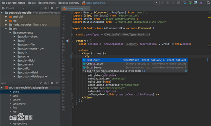
Task: Expand node_modules library root folder
Action: [6, 24]
